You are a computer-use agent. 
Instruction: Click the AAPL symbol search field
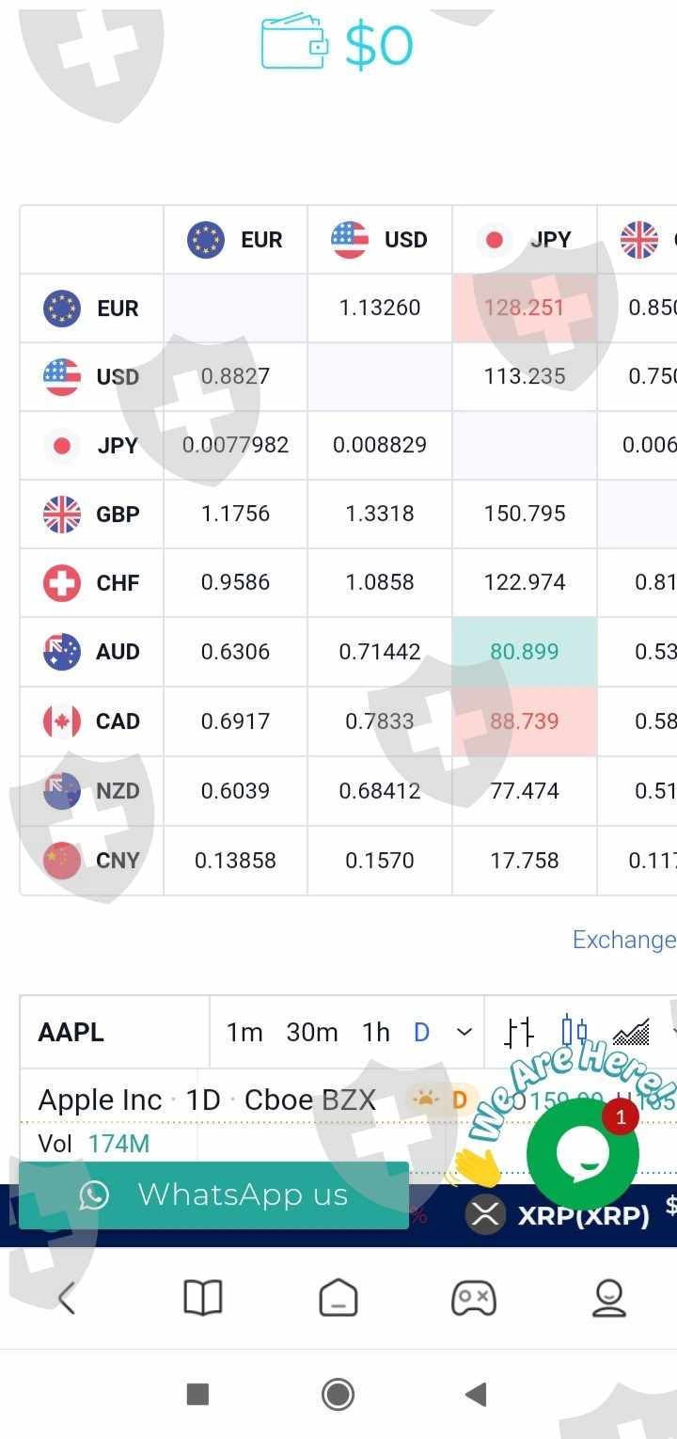coord(113,1032)
